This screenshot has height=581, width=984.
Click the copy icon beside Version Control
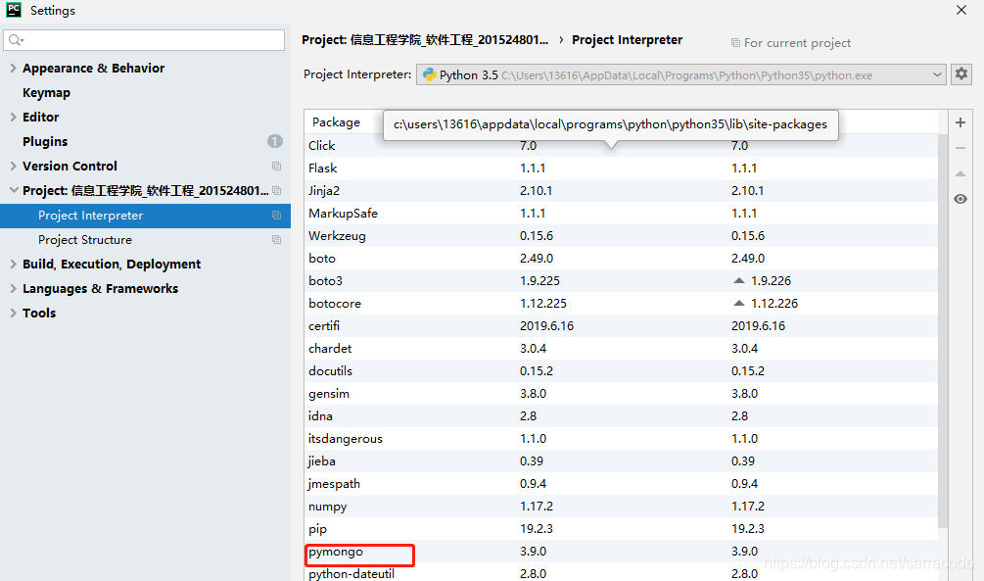(276, 166)
